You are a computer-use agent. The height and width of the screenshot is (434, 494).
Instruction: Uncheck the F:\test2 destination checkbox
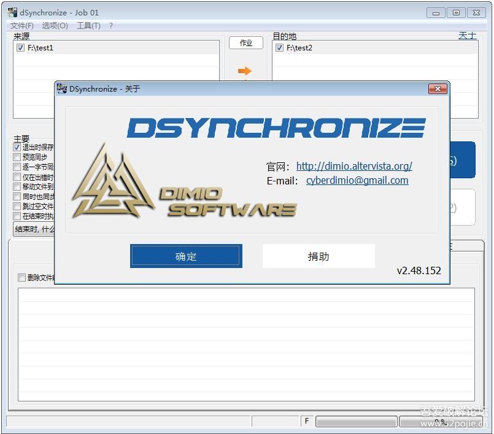pyautogui.click(x=279, y=48)
